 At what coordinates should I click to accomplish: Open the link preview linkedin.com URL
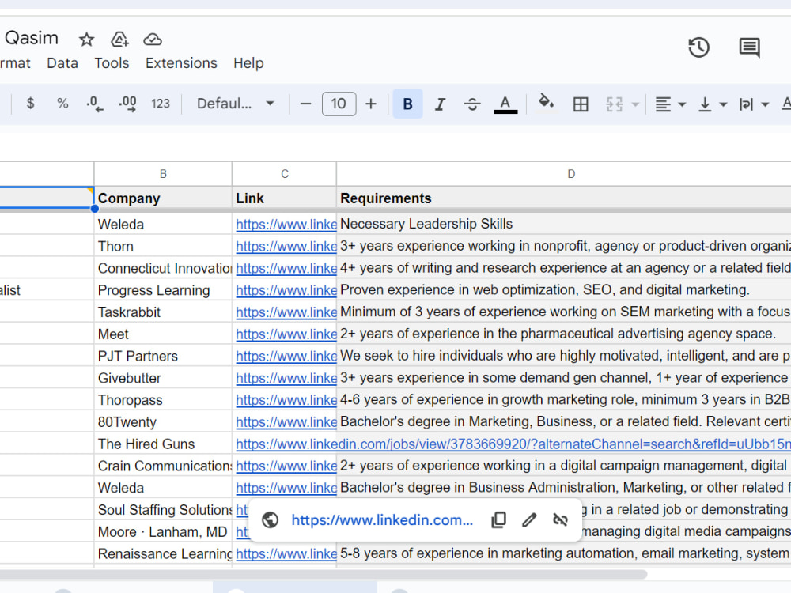[x=382, y=520]
